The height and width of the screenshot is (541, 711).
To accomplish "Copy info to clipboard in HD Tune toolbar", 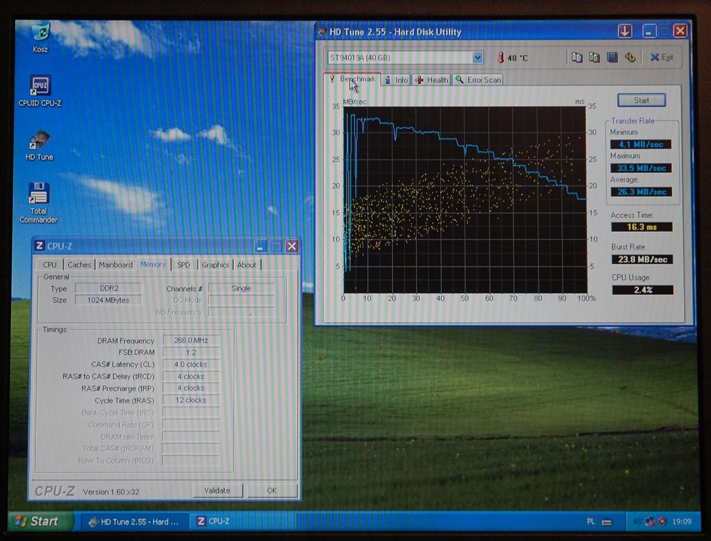I will [x=577, y=57].
